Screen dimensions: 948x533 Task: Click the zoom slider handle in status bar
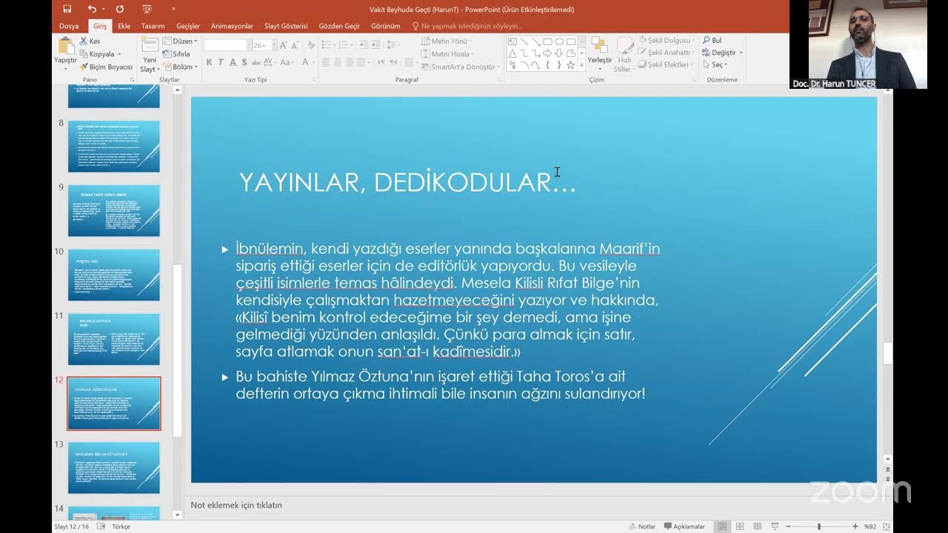[818, 526]
